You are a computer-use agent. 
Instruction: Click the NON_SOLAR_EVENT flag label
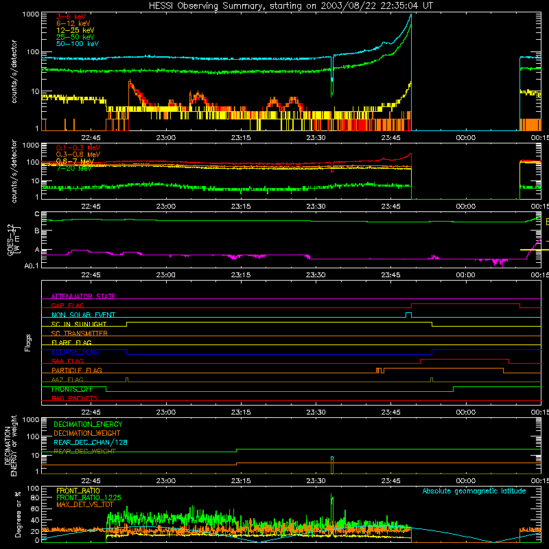tap(83, 315)
